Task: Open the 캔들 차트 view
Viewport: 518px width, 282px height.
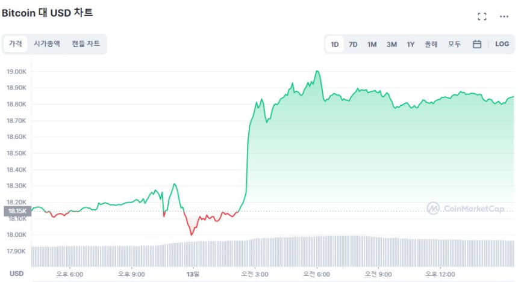Action: click(86, 44)
